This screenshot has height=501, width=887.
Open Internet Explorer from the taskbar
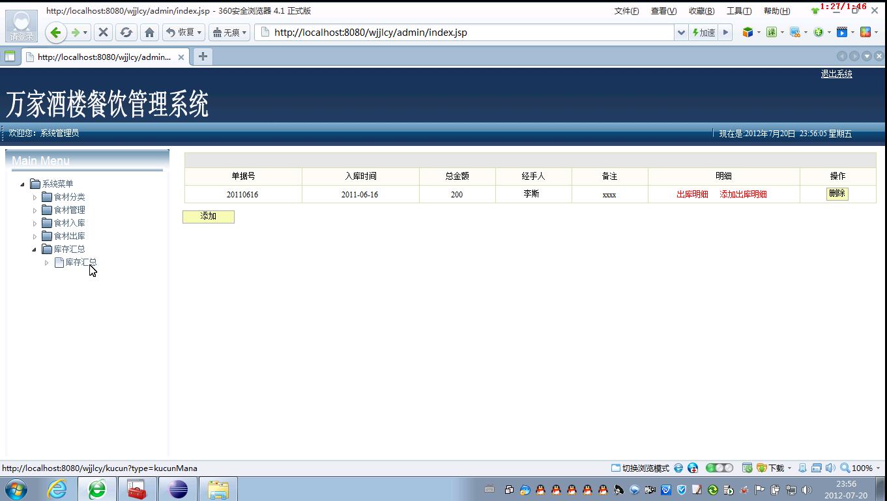point(57,489)
